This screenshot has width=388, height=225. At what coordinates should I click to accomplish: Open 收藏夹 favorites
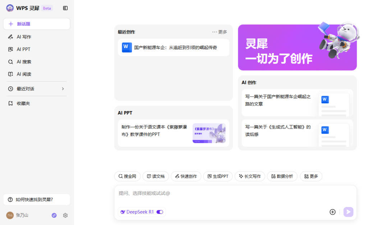[x=37, y=104]
